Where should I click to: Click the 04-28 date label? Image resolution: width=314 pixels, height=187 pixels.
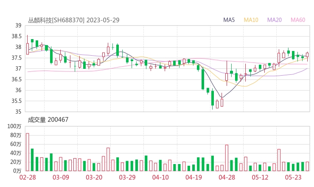227,177
